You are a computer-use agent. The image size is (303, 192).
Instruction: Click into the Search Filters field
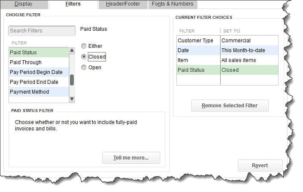click(42, 31)
